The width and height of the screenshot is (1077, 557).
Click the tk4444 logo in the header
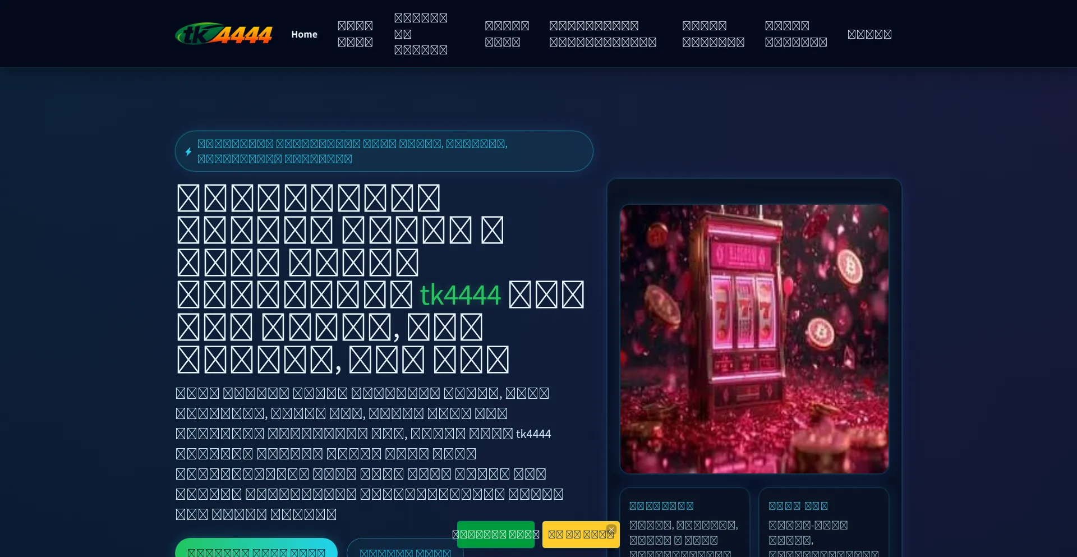click(224, 34)
